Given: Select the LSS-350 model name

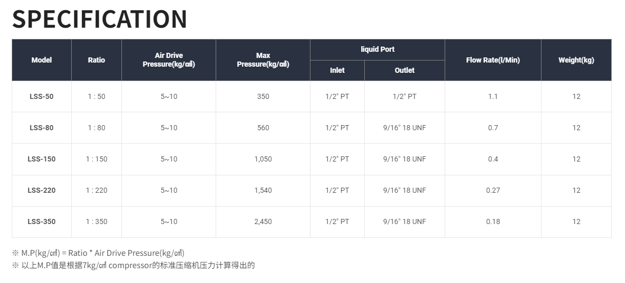Looking at the screenshot, I should point(41,221).
